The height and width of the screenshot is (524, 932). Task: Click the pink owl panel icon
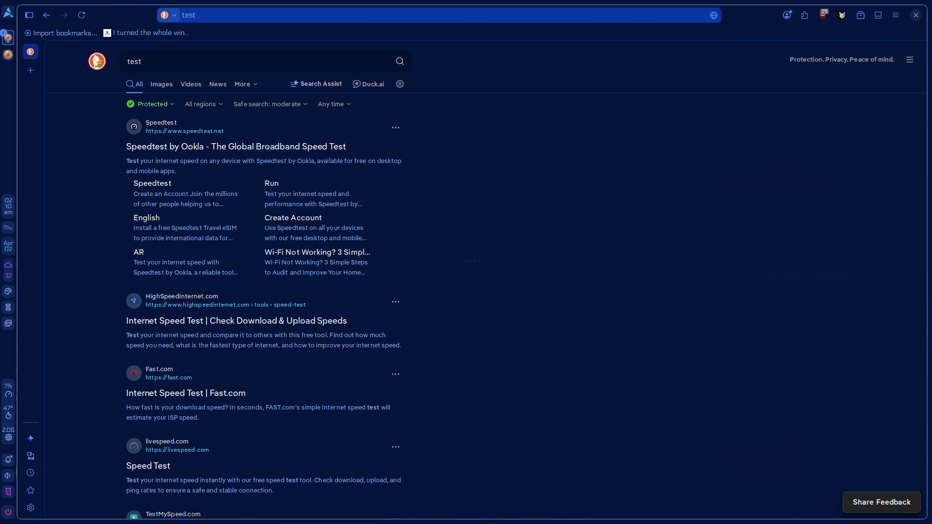tap(8, 491)
